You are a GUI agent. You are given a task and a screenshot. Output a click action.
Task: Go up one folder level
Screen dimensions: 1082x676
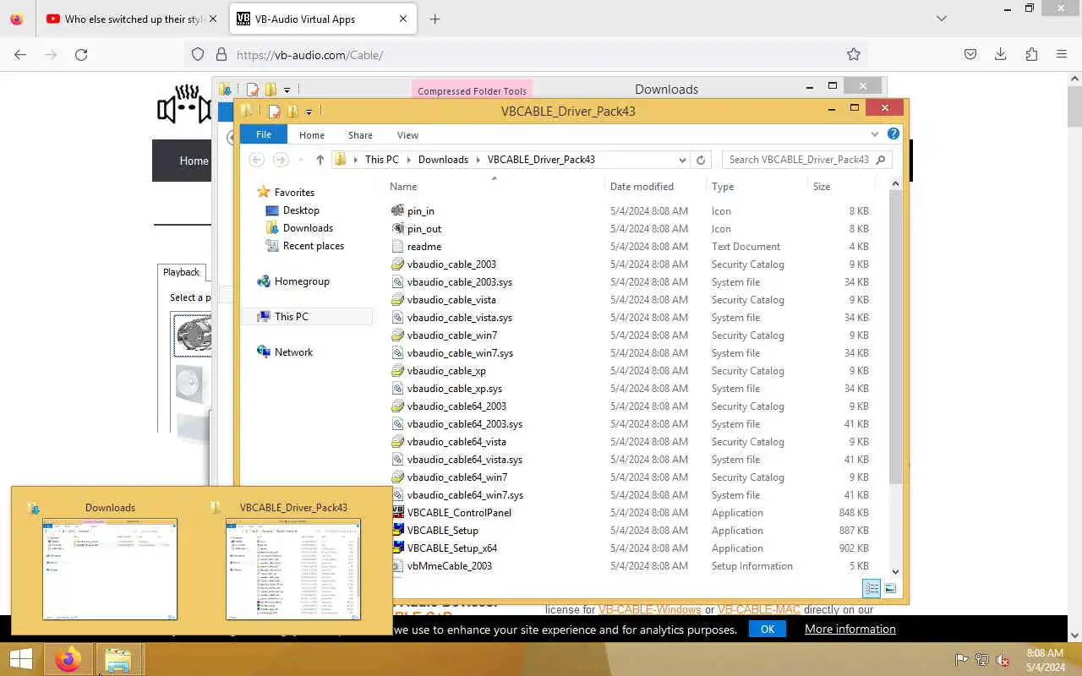[320, 160]
